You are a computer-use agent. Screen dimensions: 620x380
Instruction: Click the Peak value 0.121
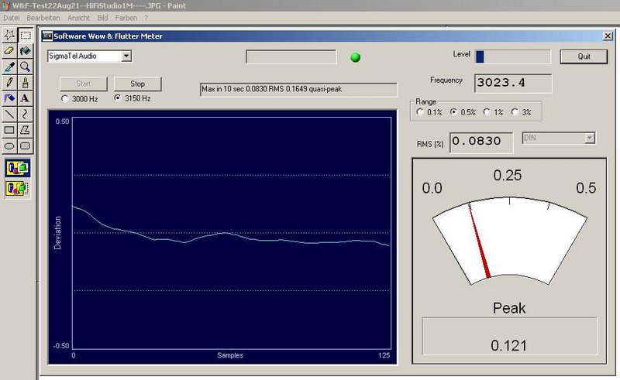tap(509, 346)
